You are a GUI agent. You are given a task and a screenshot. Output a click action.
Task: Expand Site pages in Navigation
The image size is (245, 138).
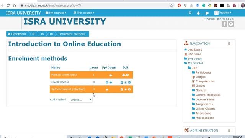coord(195,59)
